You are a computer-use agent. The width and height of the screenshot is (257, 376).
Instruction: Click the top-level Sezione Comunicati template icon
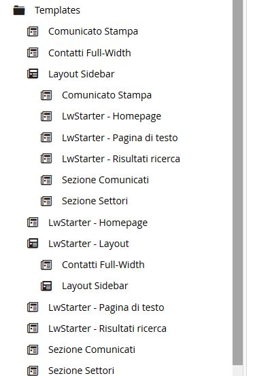[x=33, y=350]
